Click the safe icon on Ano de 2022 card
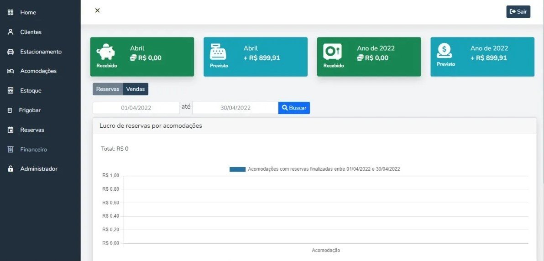 pos(332,52)
